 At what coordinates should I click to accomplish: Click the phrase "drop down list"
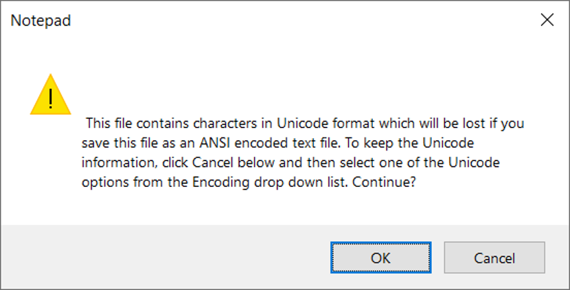(299, 182)
